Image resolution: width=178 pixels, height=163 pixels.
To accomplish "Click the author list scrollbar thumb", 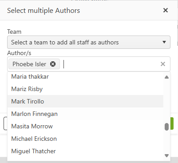I will (x=166, y=127).
